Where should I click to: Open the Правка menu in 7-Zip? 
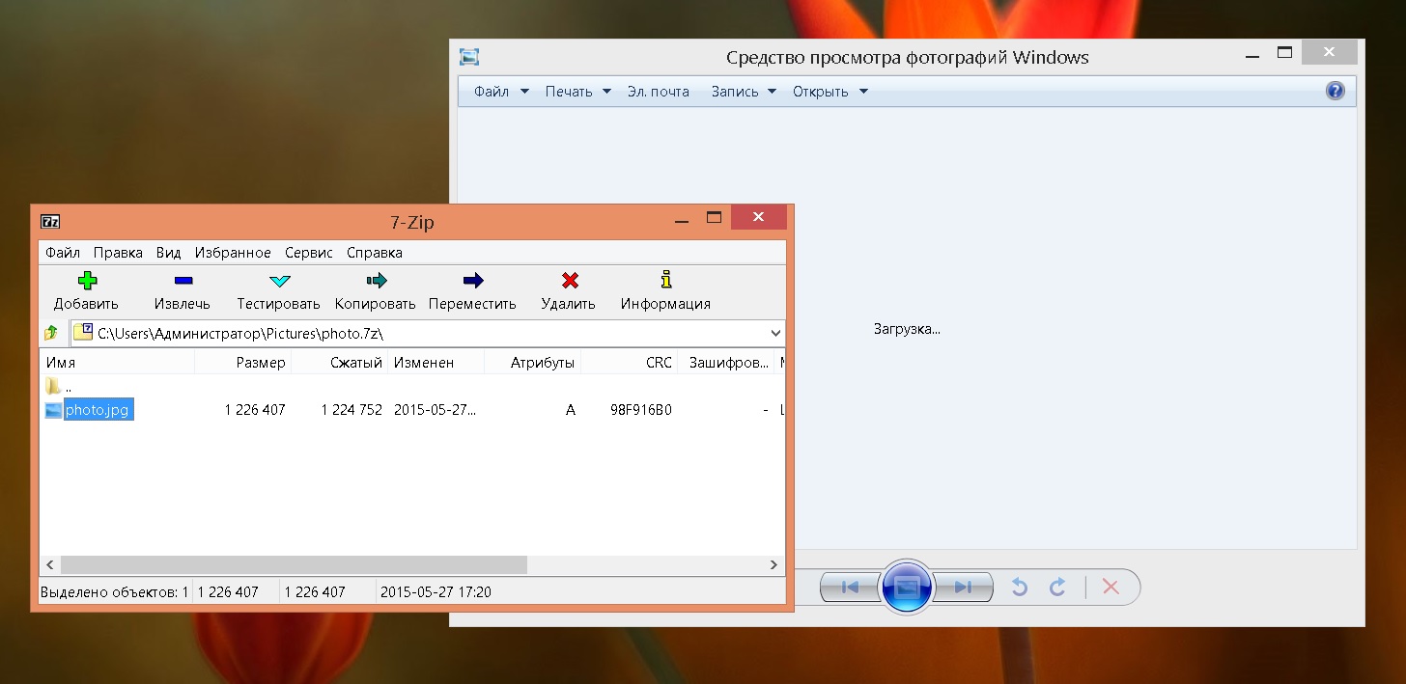[x=118, y=253]
